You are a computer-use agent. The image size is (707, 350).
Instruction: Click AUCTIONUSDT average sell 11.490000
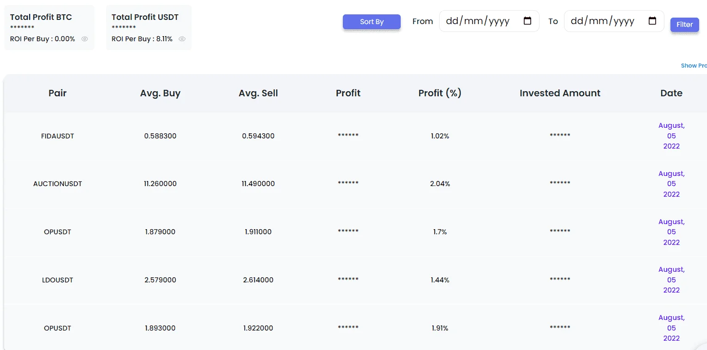point(258,184)
